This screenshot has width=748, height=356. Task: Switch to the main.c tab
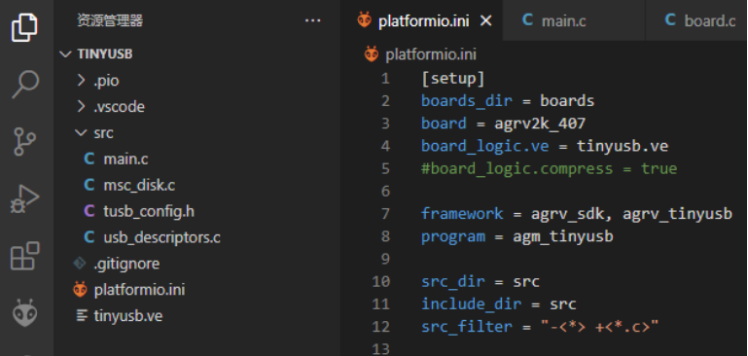553,20
